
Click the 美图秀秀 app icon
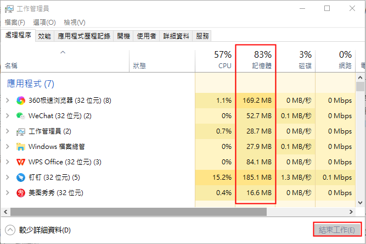tap(21, 193)
